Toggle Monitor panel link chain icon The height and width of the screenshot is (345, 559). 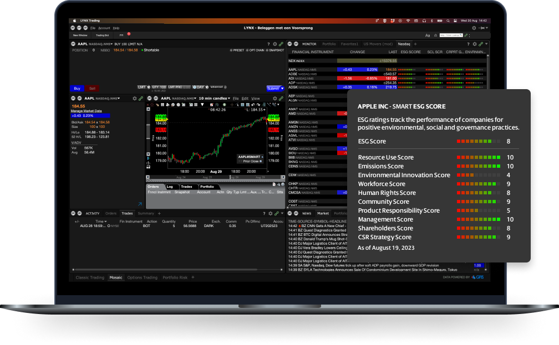(481, 44)
